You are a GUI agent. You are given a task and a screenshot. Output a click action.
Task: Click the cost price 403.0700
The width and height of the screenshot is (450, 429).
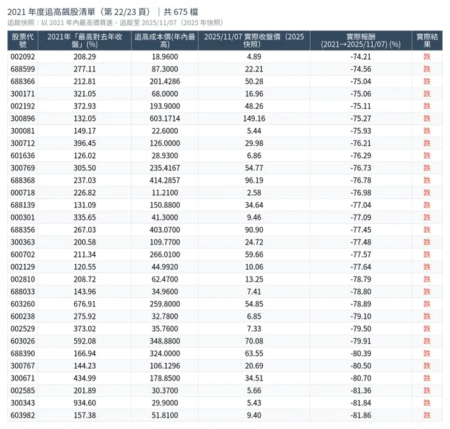165,230
